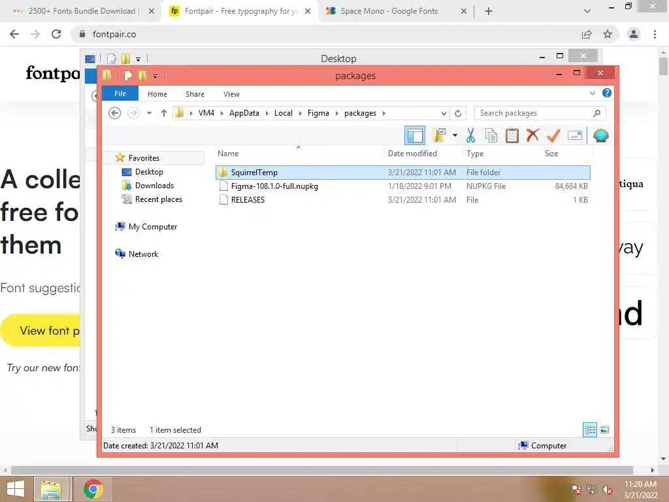Click the New folder quick access icon in packages title bar

[x=142, y=76]
